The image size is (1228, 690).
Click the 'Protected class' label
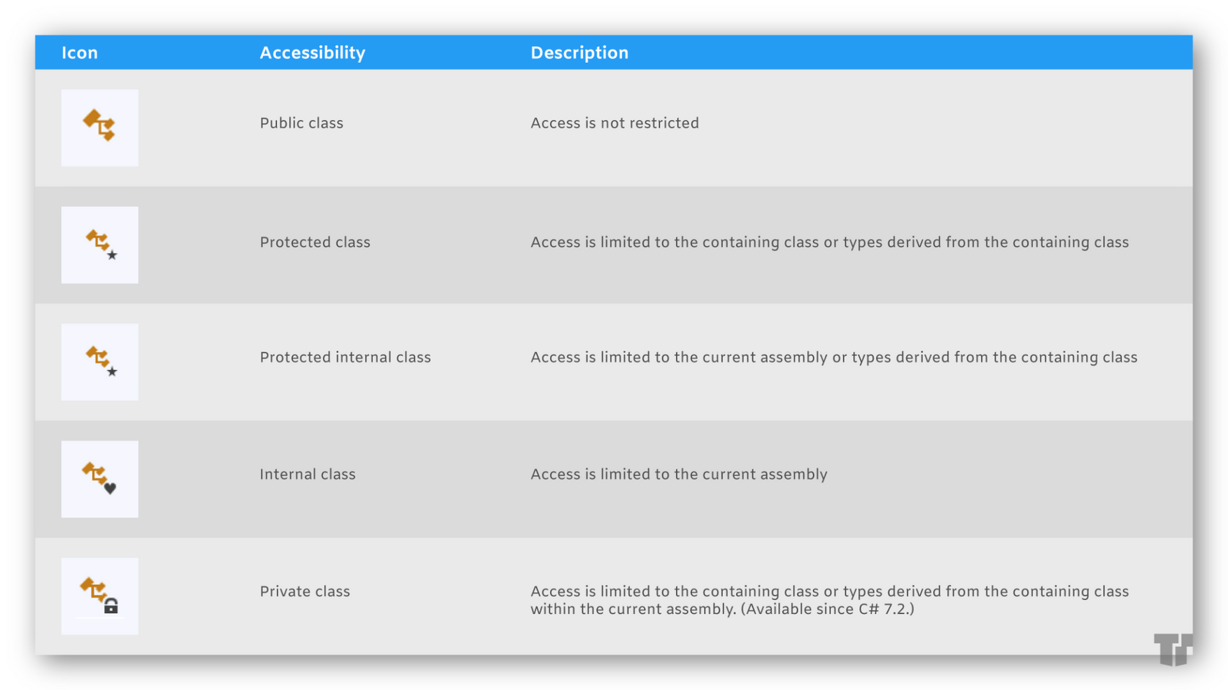point(315,242)
